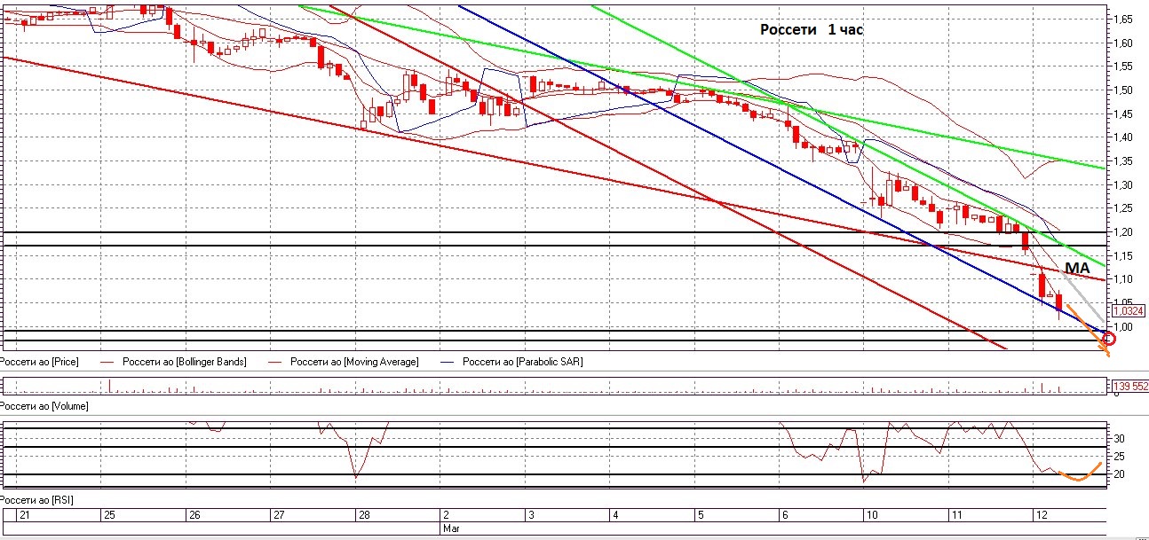Click the 1,25 price axis label

[x=1121, y=208]
